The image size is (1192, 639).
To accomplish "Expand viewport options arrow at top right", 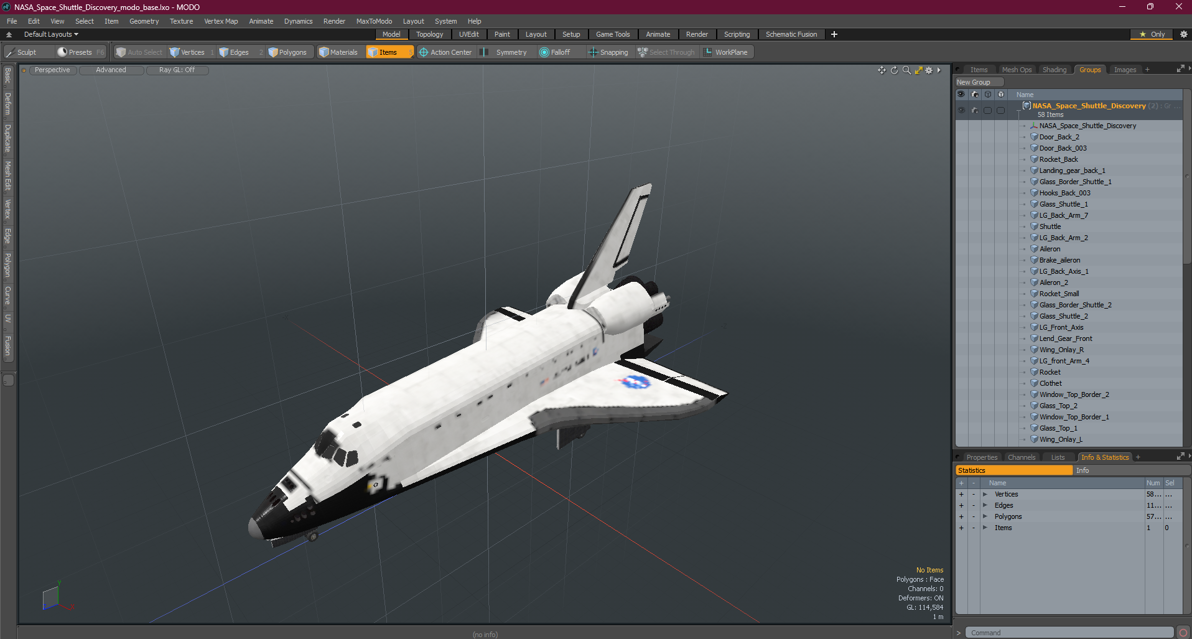I will click(939, 70).
